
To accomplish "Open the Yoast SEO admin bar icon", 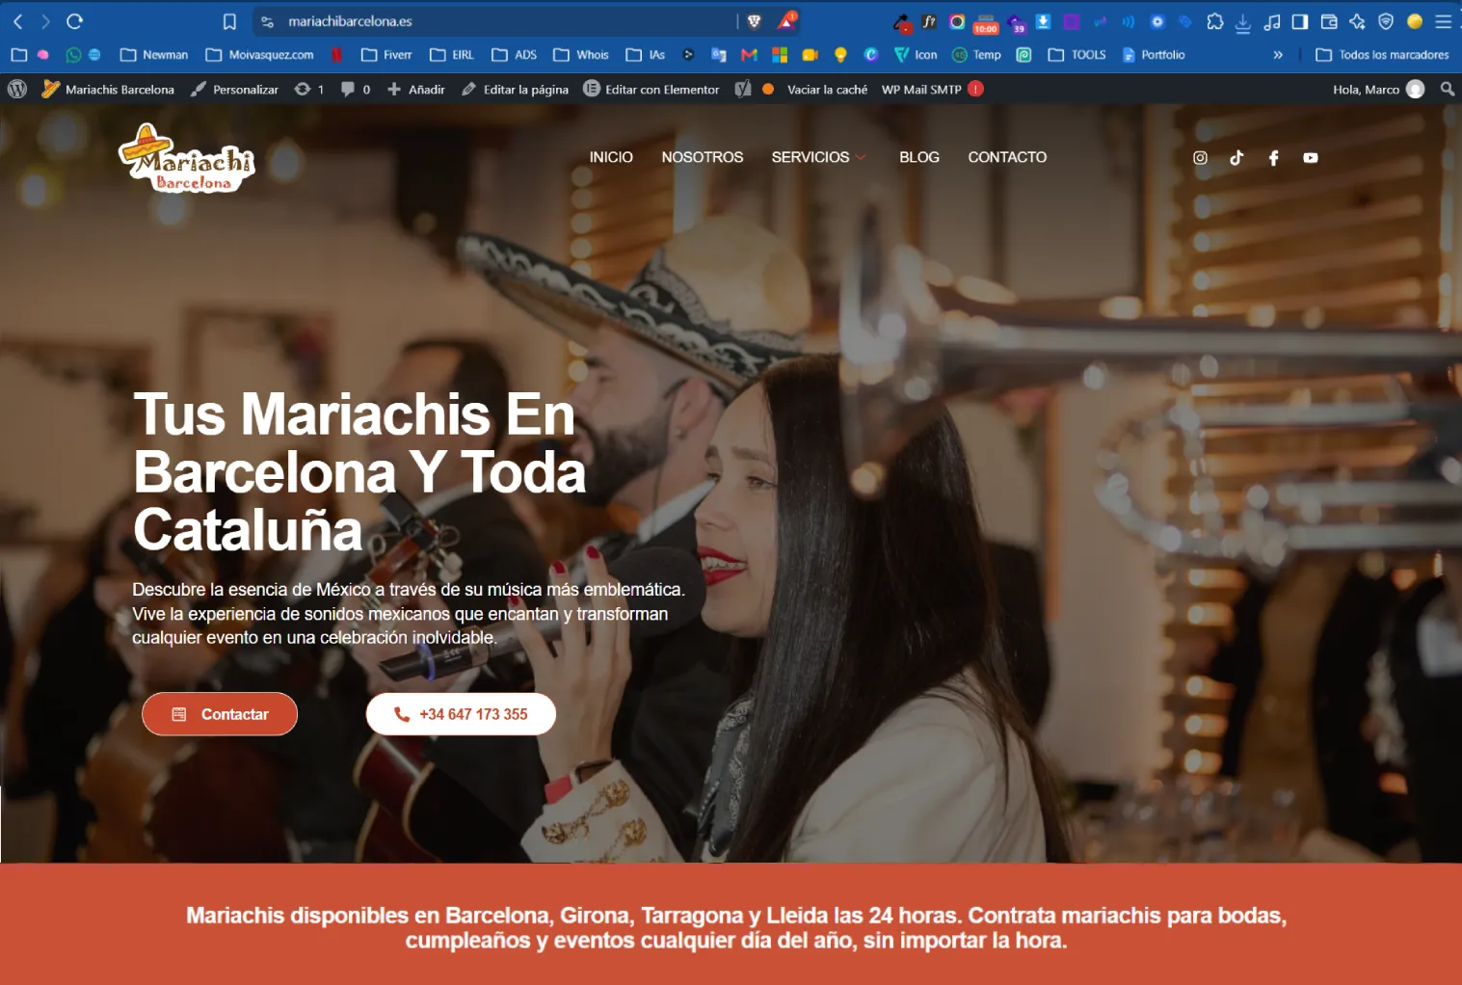I will 743,89.
